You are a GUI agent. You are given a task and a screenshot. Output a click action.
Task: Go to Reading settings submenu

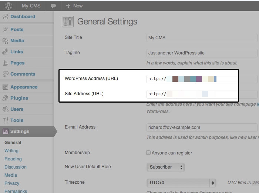tap(13, 159)
